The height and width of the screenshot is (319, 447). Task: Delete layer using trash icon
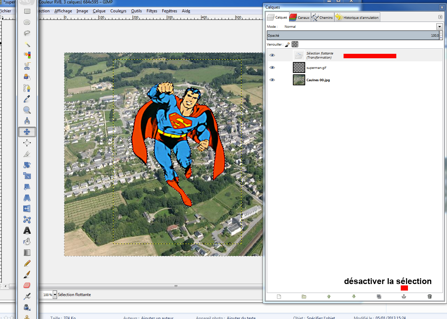coord(430,296)
